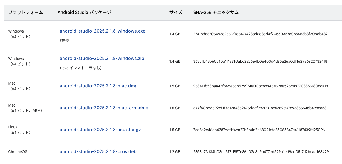The image size is (342, 164).
Task: Click the Linux package checksum value
Action: coord(258,130)
